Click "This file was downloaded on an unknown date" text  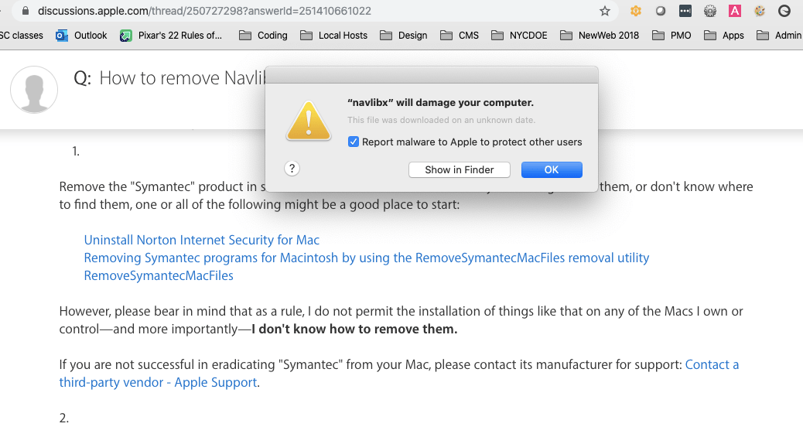click(x=441, y=120)
